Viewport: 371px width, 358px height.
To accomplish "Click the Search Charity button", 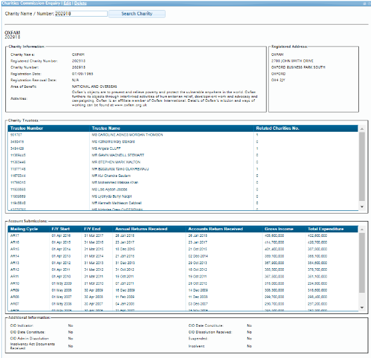I will [x=137, y=14].
